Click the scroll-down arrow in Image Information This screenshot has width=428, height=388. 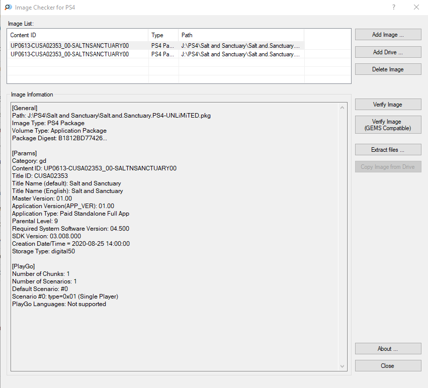(x=343, y=366)
